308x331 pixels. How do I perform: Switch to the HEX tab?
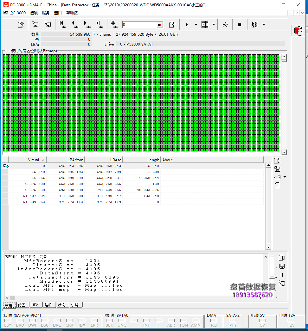[35, 305]
